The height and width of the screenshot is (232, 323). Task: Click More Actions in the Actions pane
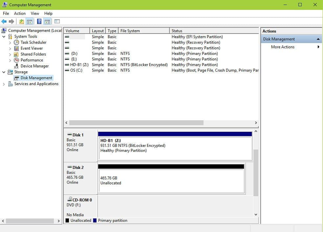[283, 47]
